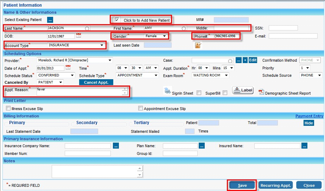Check the Appointment Excuse Slip box
Viewport: 325px width, 191px height.
coord(141,109)
